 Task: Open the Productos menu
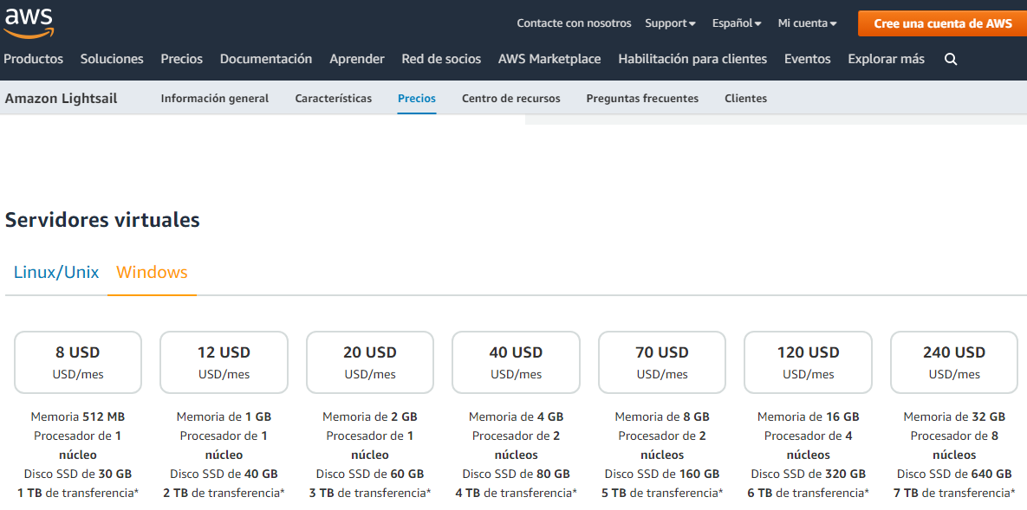34,59
